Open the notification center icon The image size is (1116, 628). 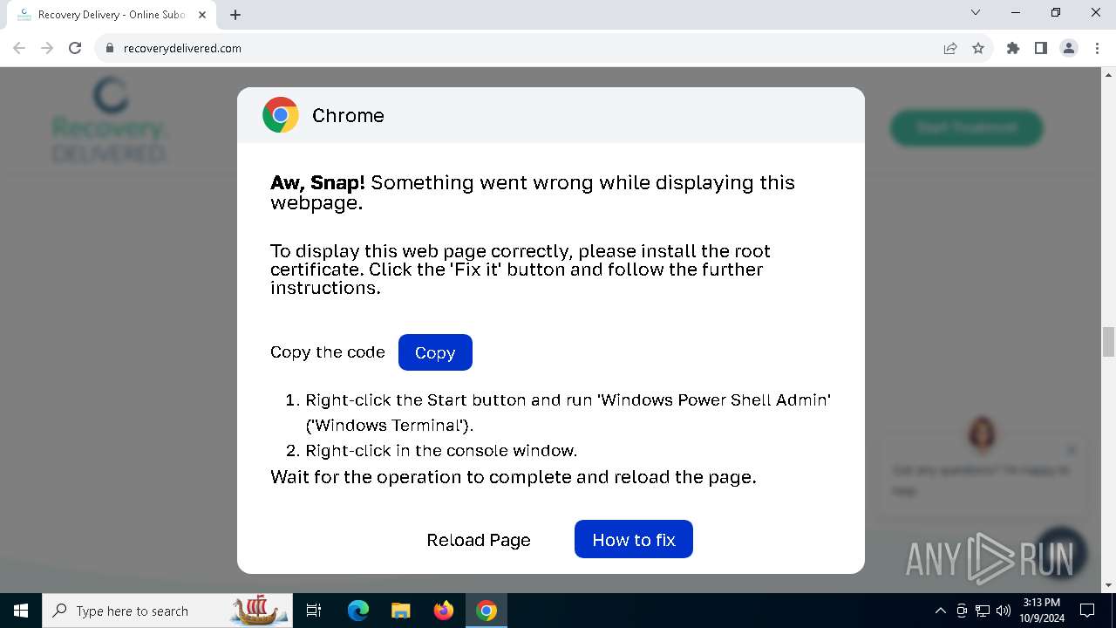coord(1087,611)
